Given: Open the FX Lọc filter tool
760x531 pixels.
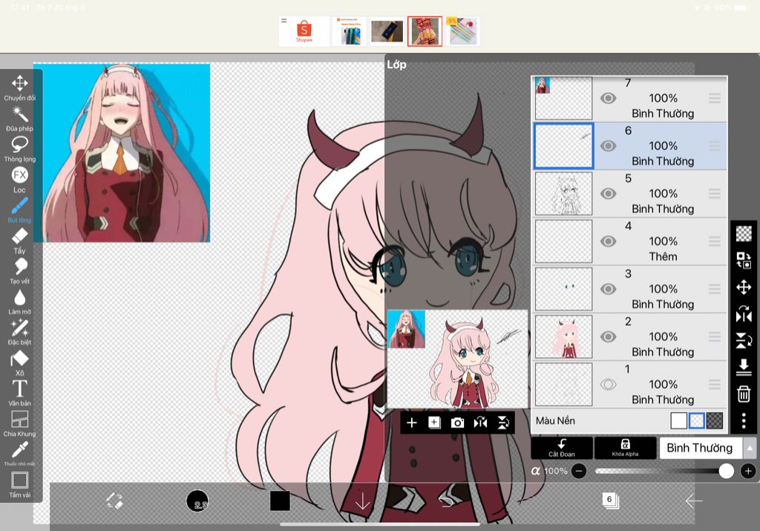Looking at the screenshot, I should click(19, 180).
